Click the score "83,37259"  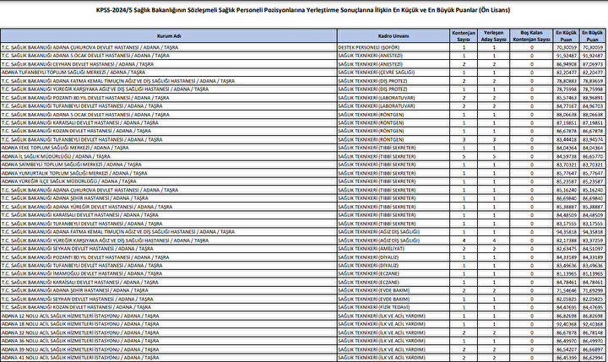coord(592,240)
